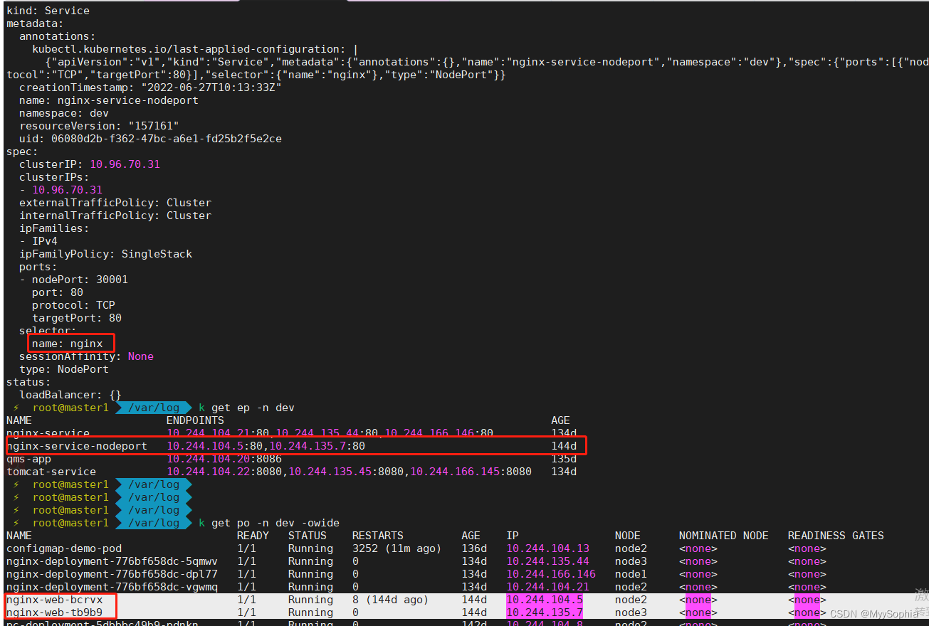Select endpoint 10.244.104.5:80

214,446
